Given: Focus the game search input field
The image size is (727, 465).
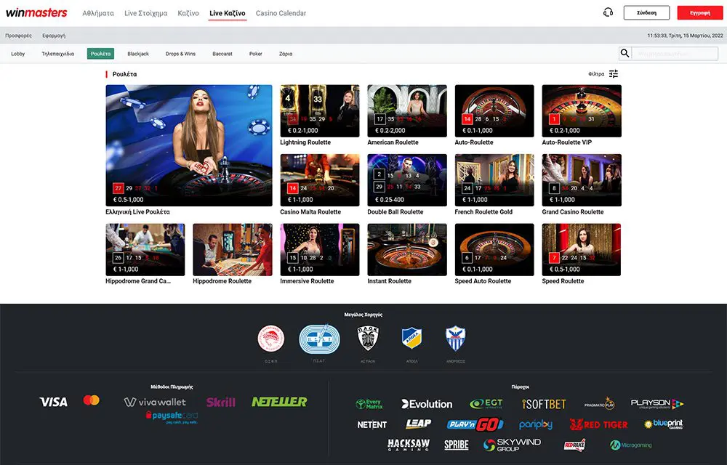Looking at the screenshot, I should pos(674,54).
